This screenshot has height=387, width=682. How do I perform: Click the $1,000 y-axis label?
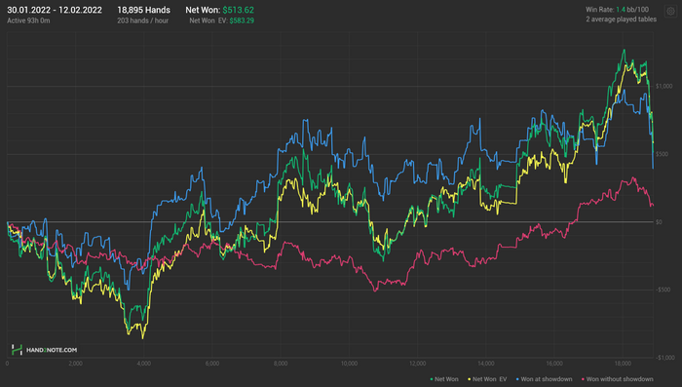pos(663,86)
